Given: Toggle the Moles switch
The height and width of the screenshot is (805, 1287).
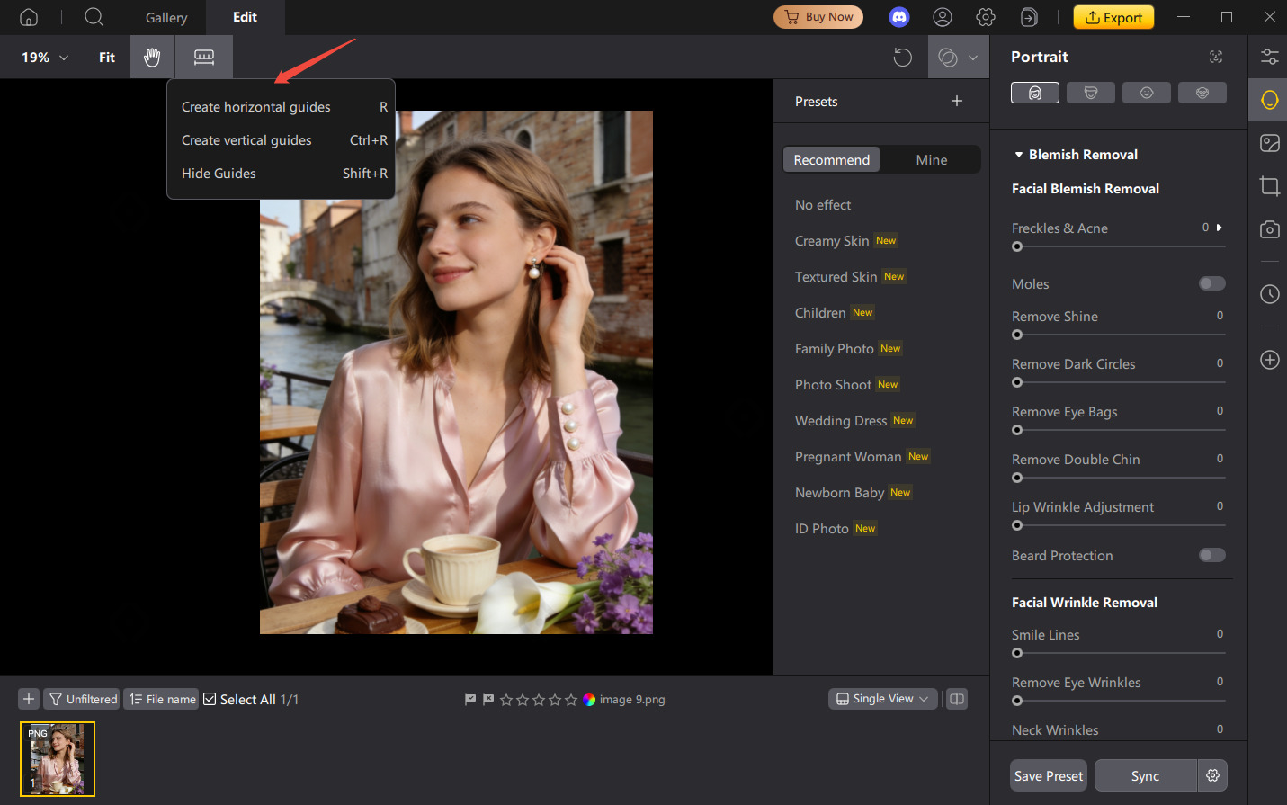Looking at the screenshot, I should click(x=1211, y=284).
